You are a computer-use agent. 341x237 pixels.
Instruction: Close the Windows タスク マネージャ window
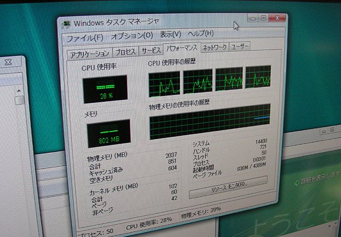[x=277, y=18]
